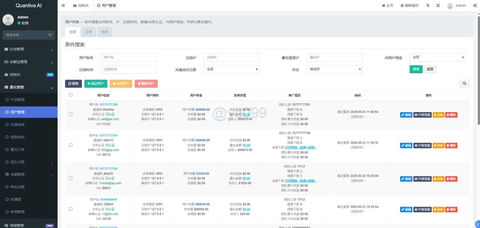The width and height of the screenshot is (480, 228).
Task: Click the table search magnifier icon button
Action: [x=464, y=84]
